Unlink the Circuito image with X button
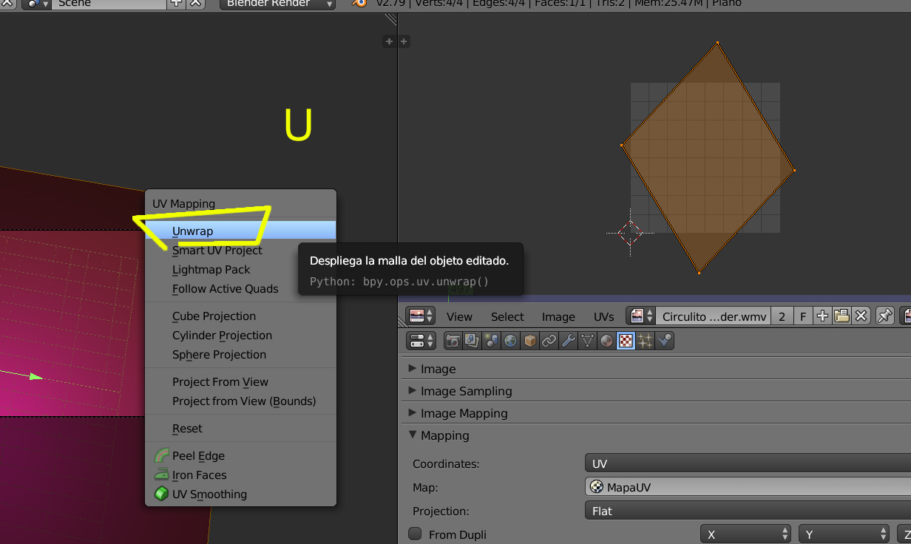The width and height of the screenshot is (911, 544). (x=861, y=316)
